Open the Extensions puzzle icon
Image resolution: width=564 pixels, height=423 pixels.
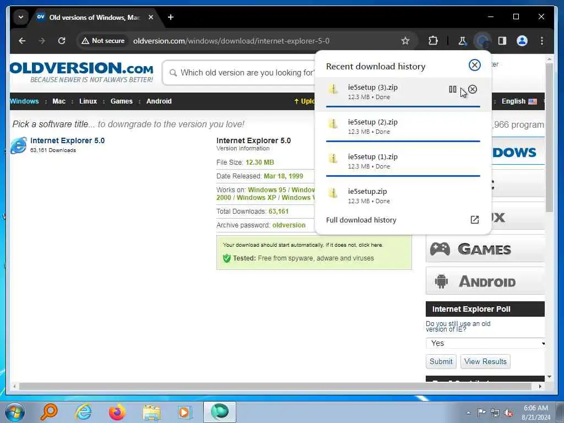(x=433, y=41)
